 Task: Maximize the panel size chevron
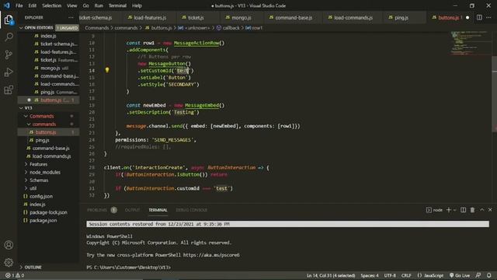[x=481, y=210]
